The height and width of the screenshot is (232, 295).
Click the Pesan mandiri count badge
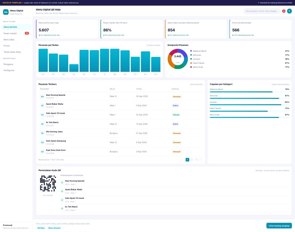pos(27,33)
